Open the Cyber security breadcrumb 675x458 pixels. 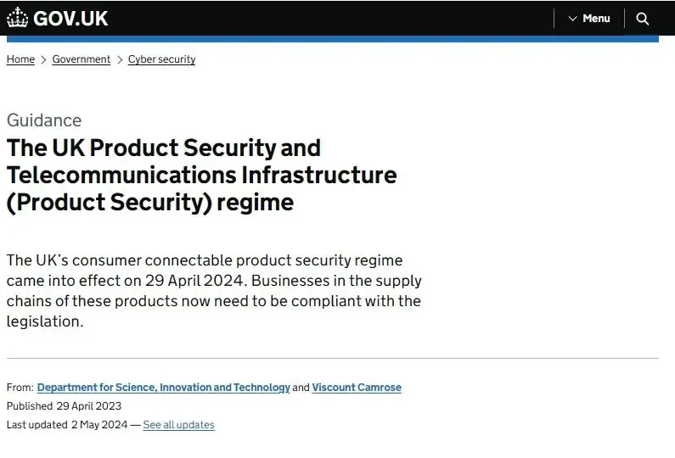162,59
